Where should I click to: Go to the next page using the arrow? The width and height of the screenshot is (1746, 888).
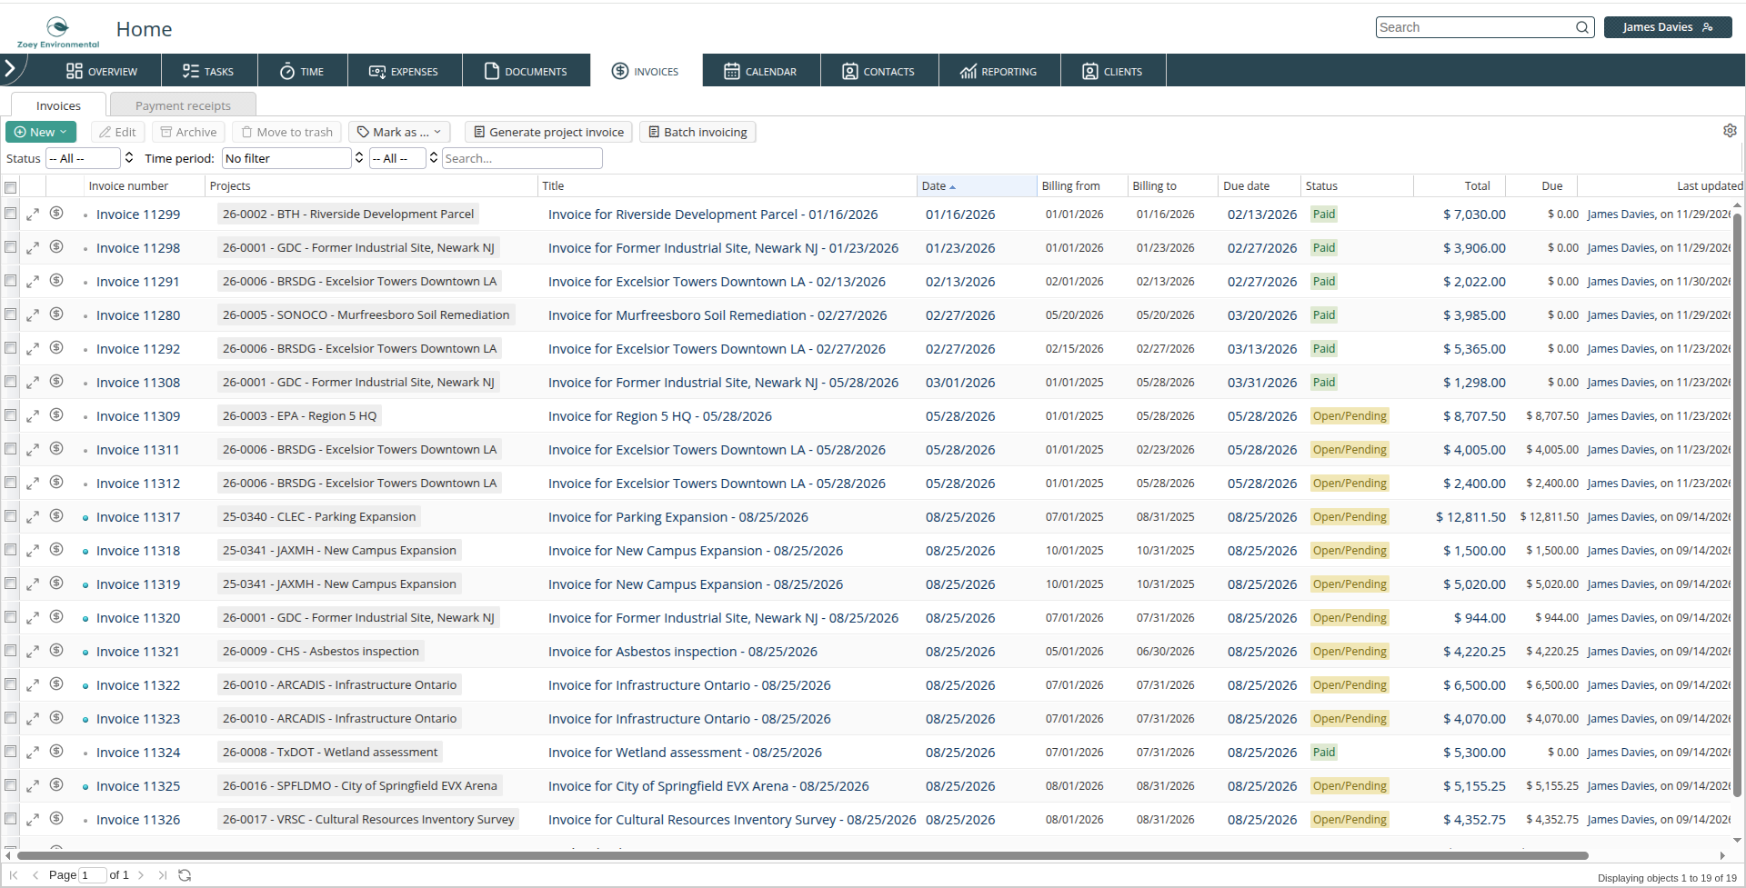pyautogui.click(x=141, y=875)
